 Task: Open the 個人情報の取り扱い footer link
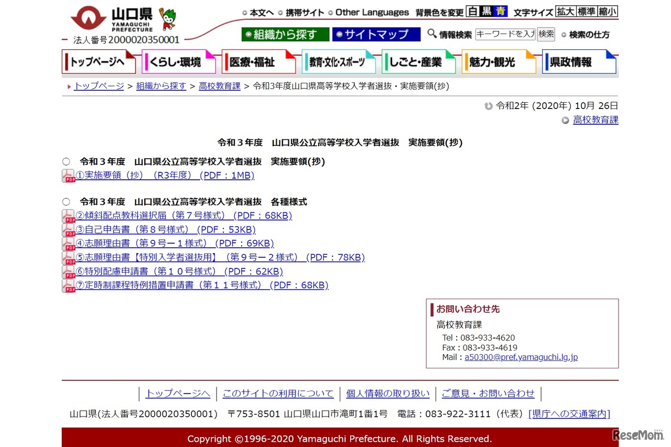pos(387,393)
